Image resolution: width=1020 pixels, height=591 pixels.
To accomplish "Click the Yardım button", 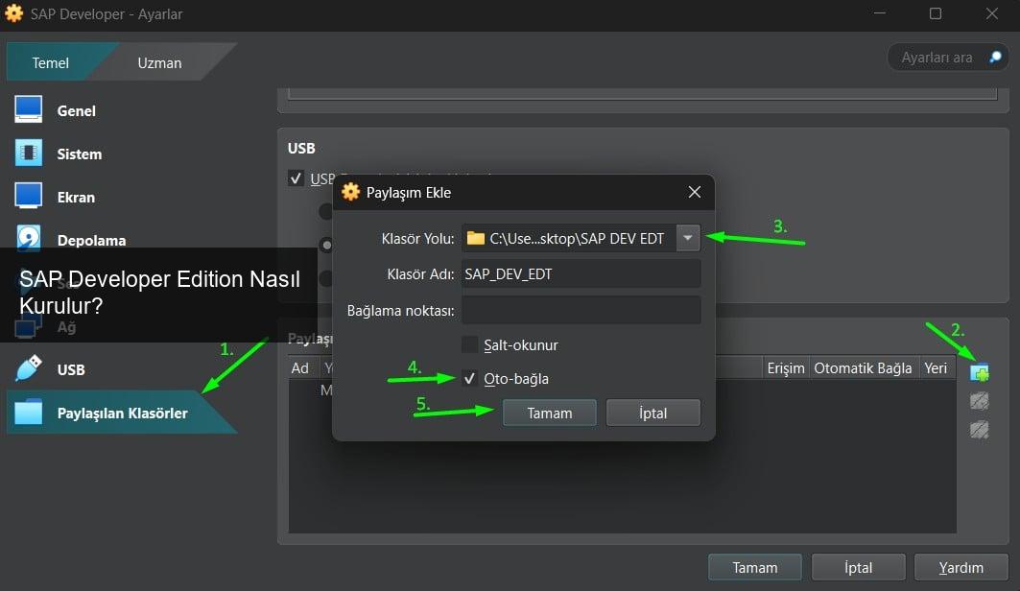I will pos(961,567).
